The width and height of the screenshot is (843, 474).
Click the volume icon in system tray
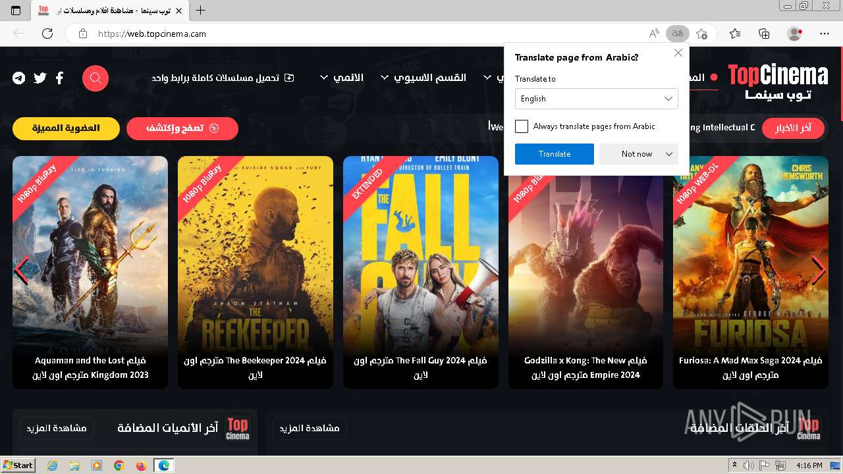[749, 465]
